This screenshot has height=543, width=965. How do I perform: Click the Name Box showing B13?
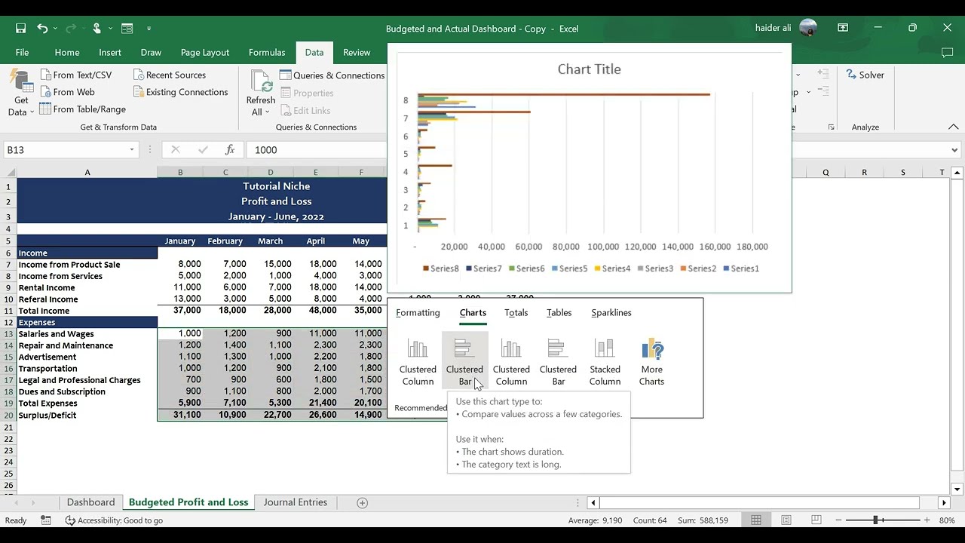pos(66,149)
